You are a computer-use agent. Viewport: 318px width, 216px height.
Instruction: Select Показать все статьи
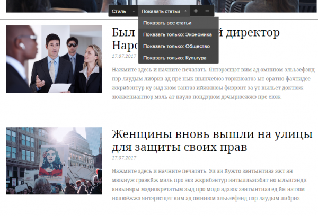pos(178,23)
